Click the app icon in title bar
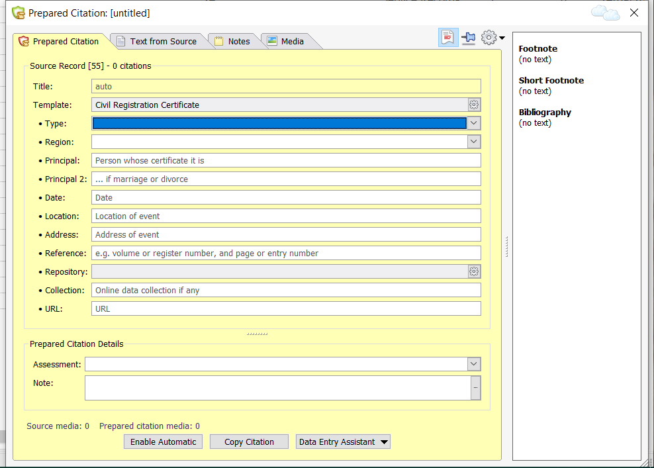This screenshot has width=654, height=468. click(x=19, y=13)
